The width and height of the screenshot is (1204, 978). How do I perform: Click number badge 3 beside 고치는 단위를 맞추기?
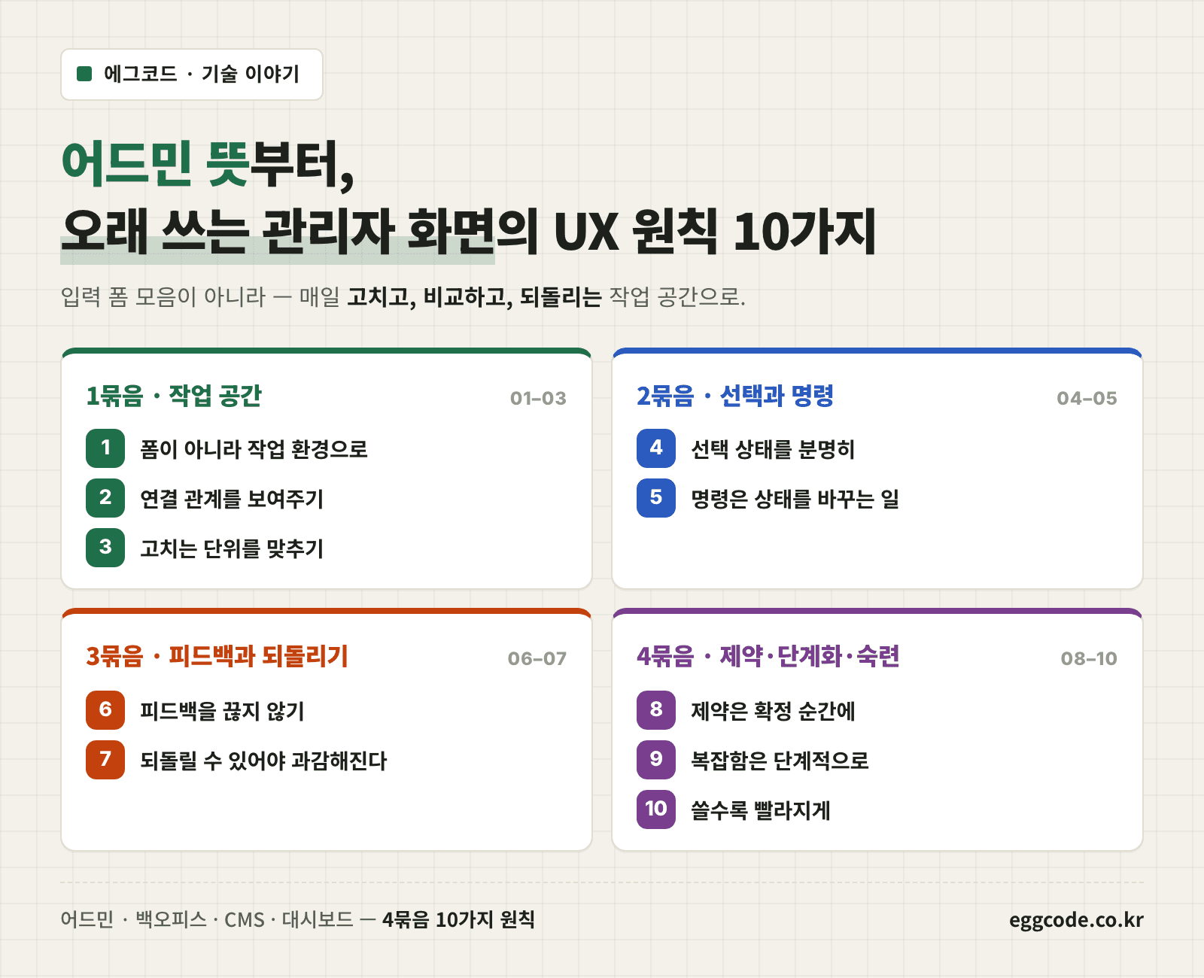105,548
